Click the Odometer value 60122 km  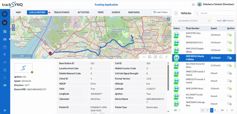(x=95, y=99)
